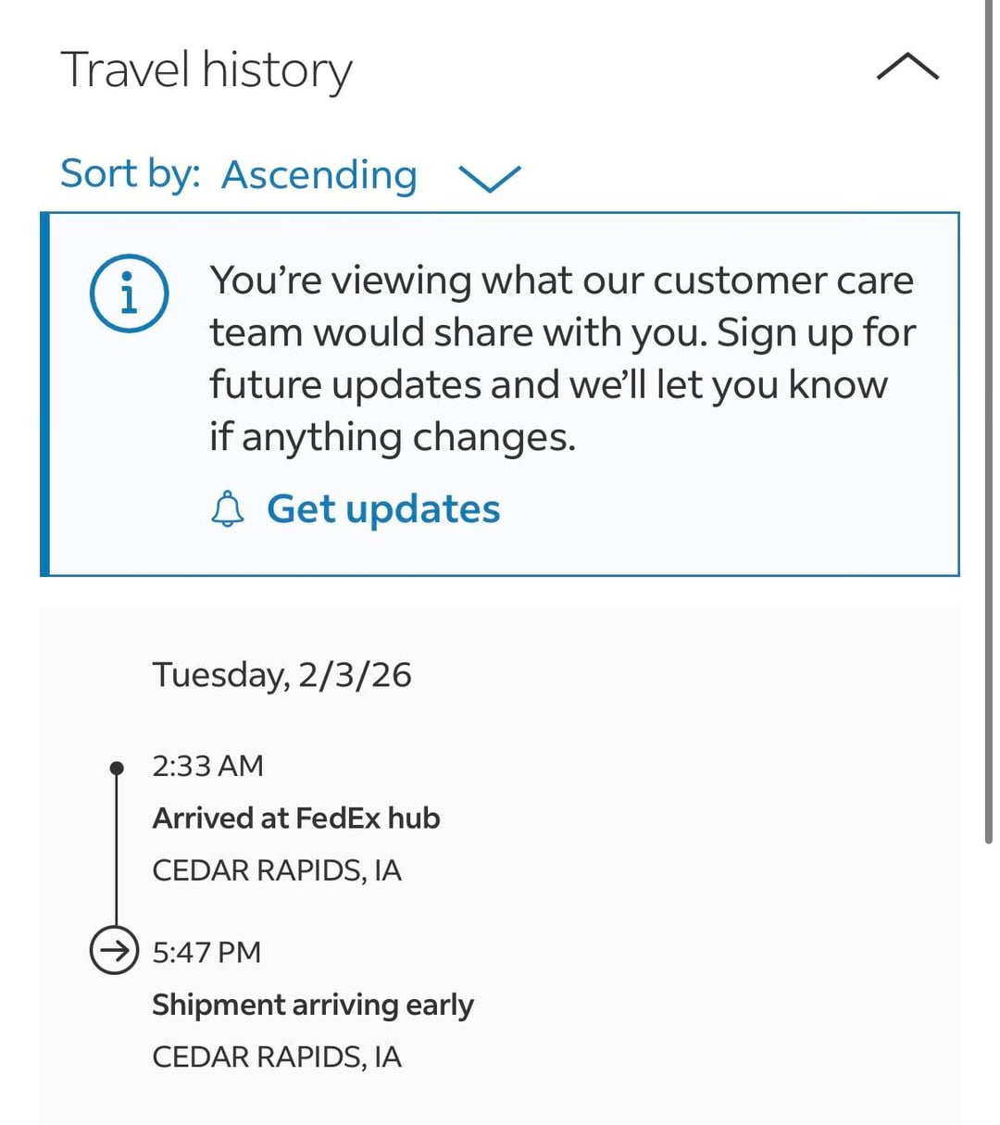Select the 2:33 AM timeline dot
This screenshot has width=1000, height=1125.
click(117, 768)
